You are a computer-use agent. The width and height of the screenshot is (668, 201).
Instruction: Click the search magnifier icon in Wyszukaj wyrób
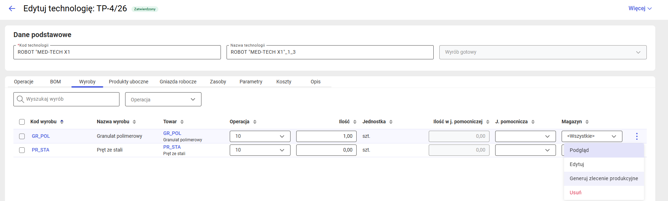click(20, 99)
